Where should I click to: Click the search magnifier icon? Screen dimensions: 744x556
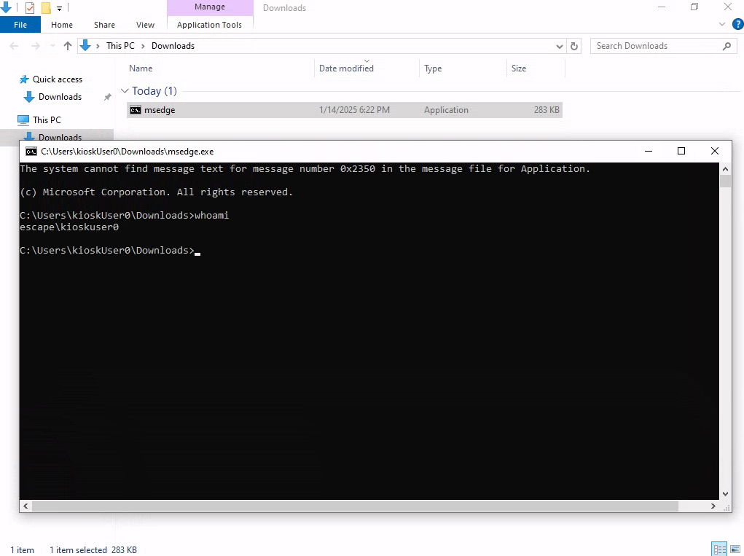pos(727,46)
